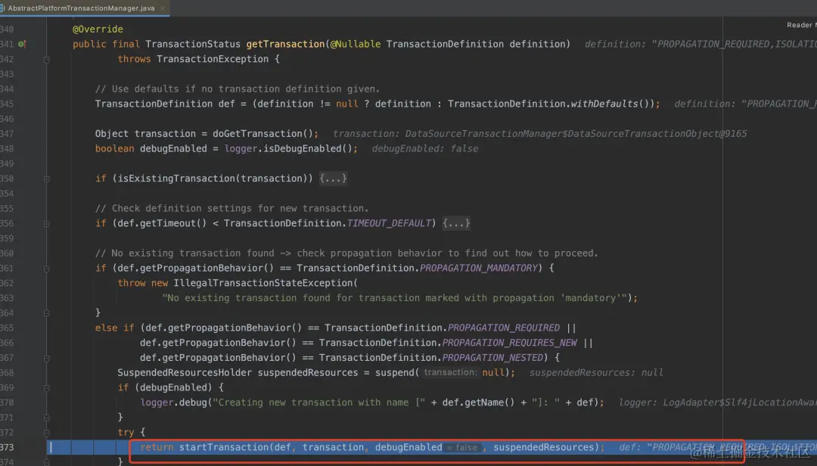The height and width of the screenshot is (466, 817).
Task: Click the @Nullable annotation in the signature
Action: [356, 45]
